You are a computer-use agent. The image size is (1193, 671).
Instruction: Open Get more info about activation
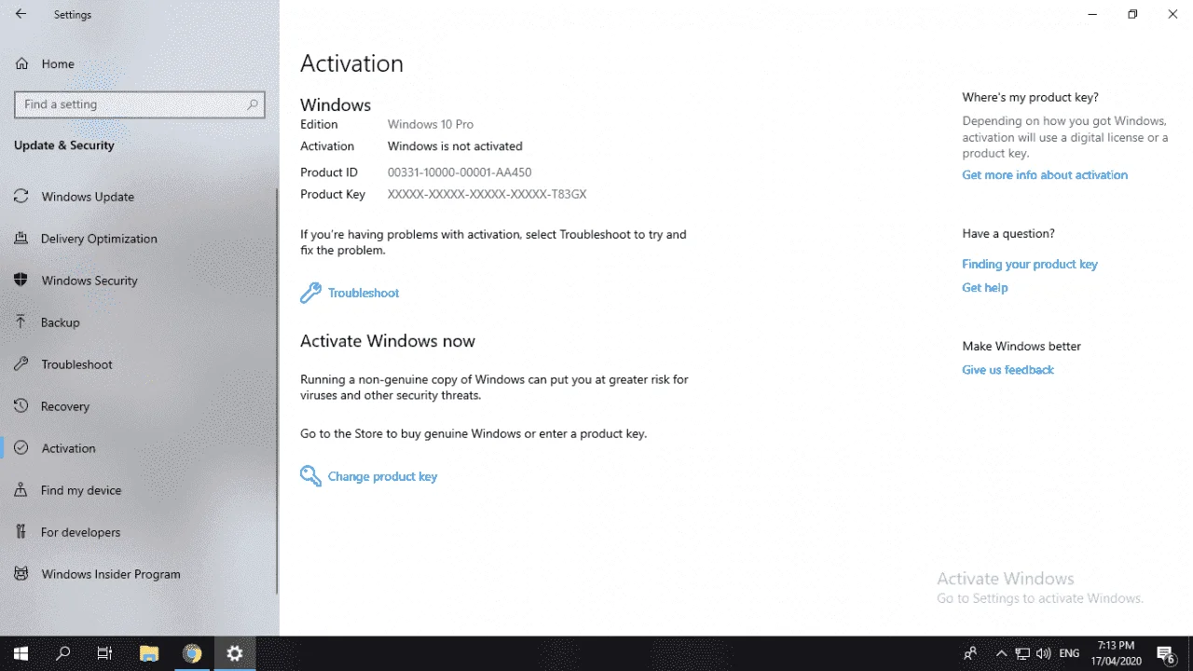point(1045,174)
